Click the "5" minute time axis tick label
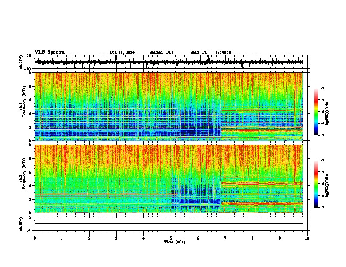Viewport: 346px width, 267px height. click(x=171, y=238)
